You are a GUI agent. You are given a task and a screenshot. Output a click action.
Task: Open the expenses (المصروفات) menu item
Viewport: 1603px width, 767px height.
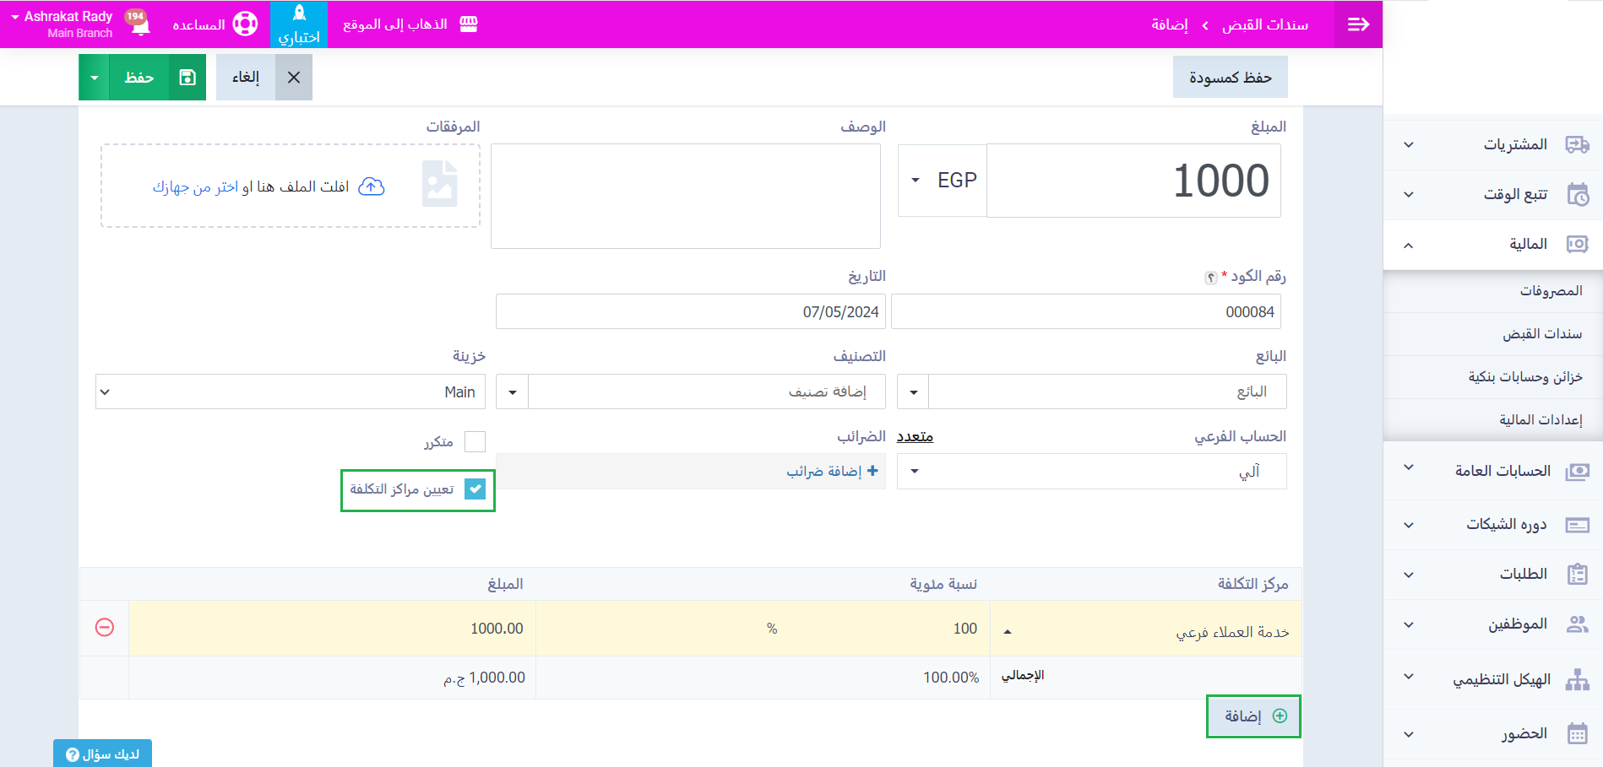1551,291
